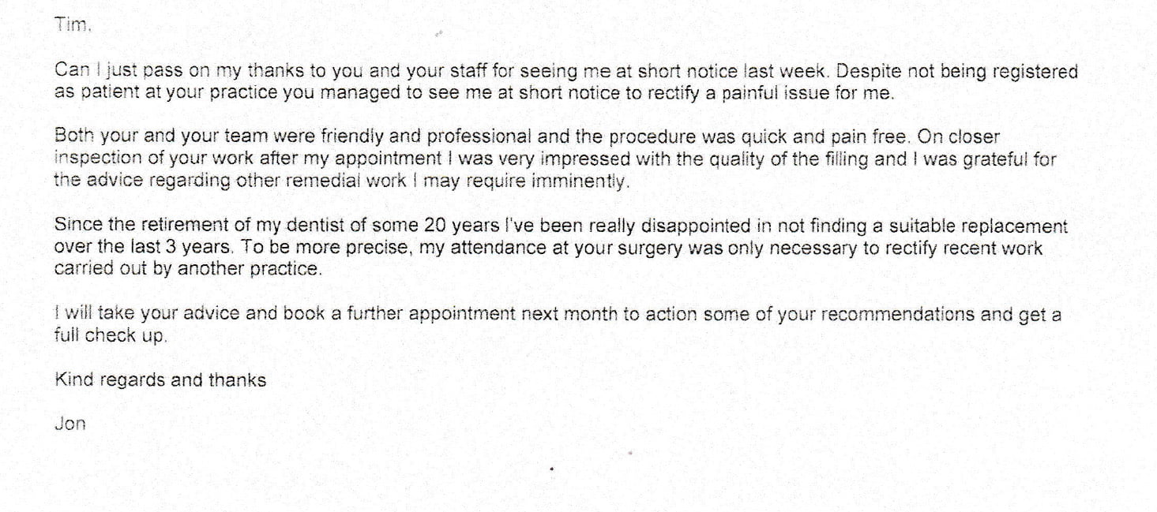The width and height of the screenshot is (1157, 512).
Task: Click the signature name "Jon"
Action: coord(70,424)
